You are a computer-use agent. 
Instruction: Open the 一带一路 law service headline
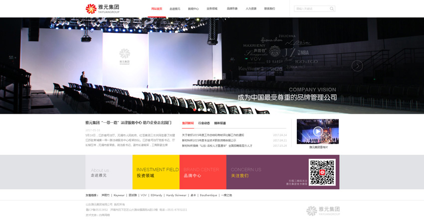click(128, 123)
